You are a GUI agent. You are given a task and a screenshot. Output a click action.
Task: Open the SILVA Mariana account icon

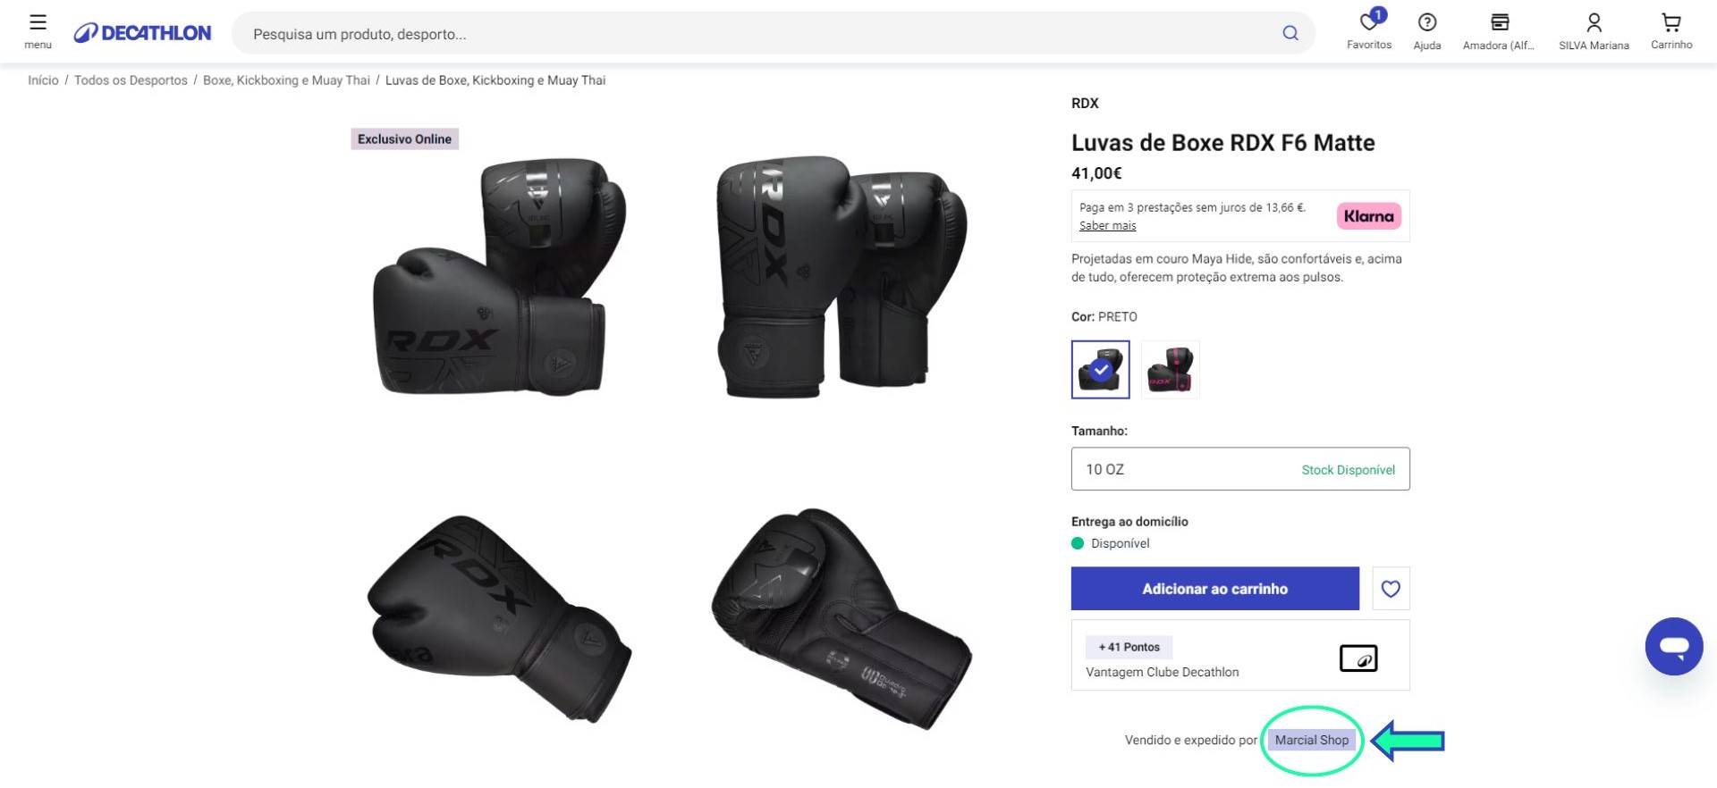coord(1593,23)
